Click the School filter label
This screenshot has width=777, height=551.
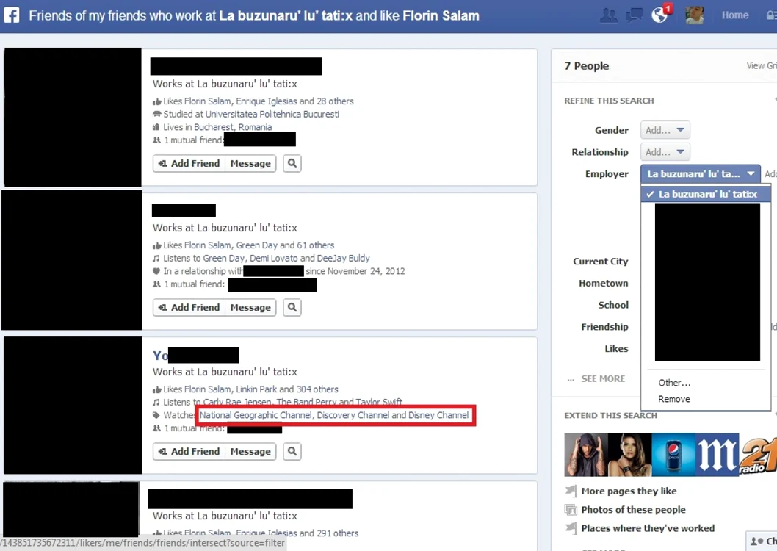tap(613, 305)
